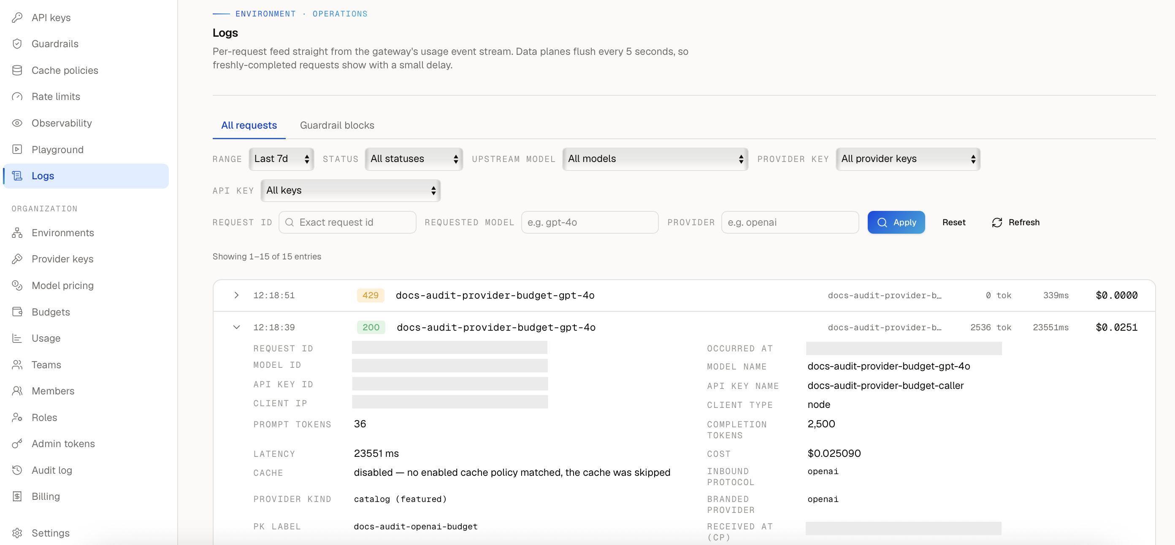Click the Guardrails shield icon
This screenshot has width=1175, height=545.
pyautogui.click(x=17, y=44)
